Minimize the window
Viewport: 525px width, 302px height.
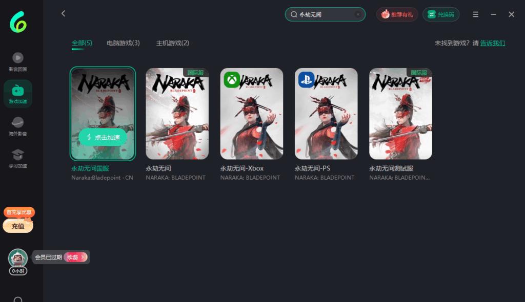[494, 14]
